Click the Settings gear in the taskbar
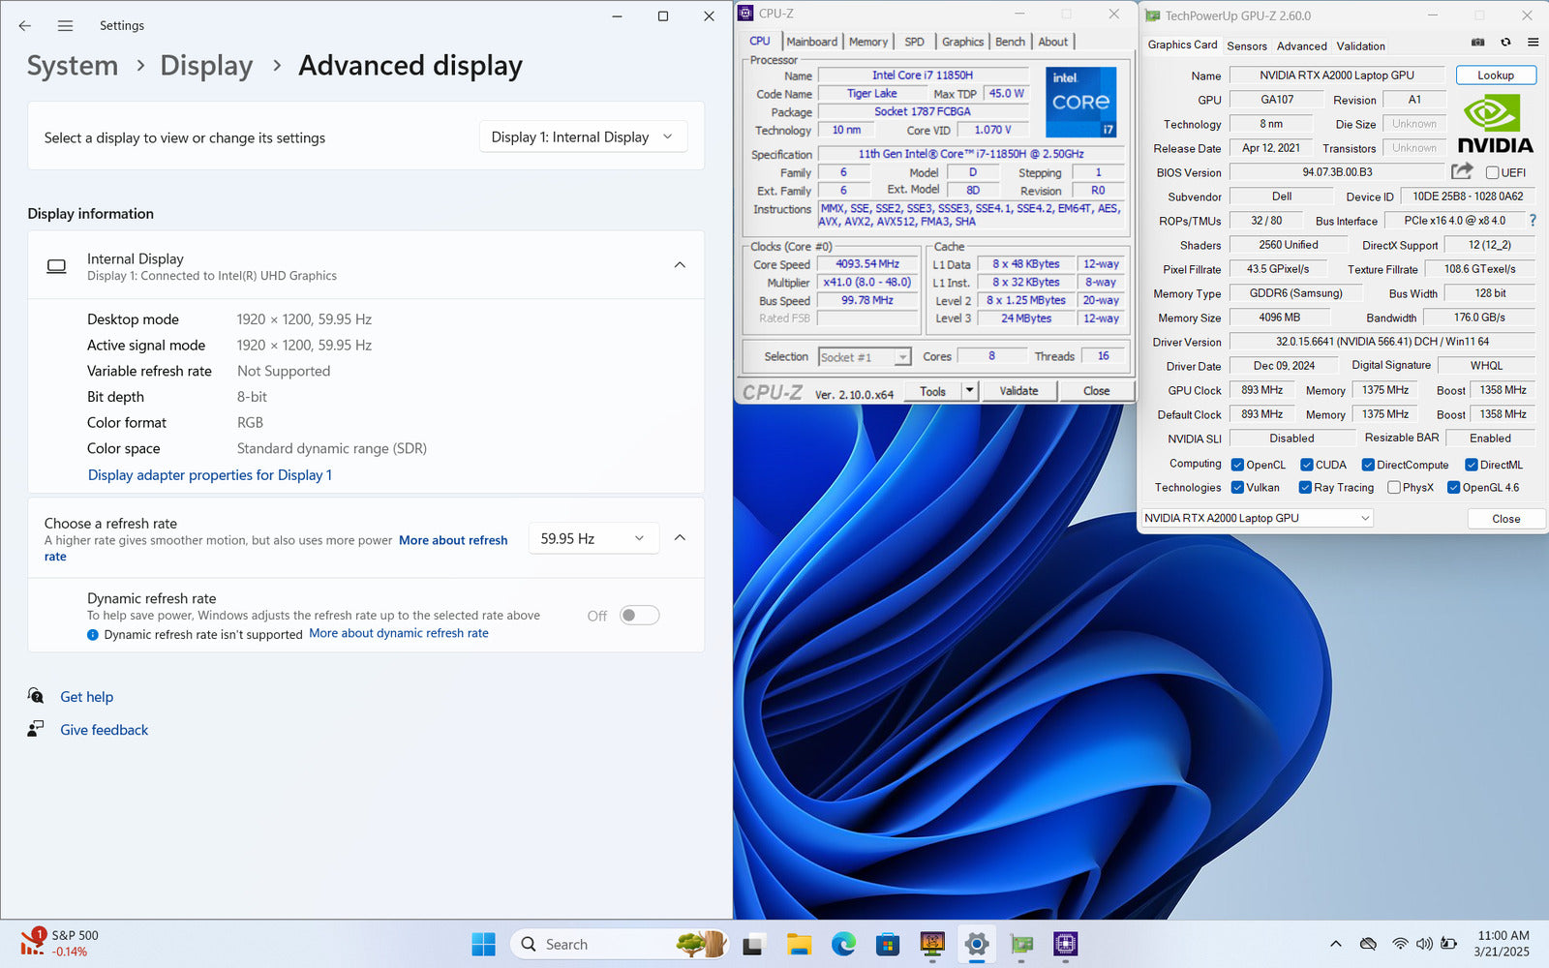This screenshot has height=968, width=1549. coord(977,944)
